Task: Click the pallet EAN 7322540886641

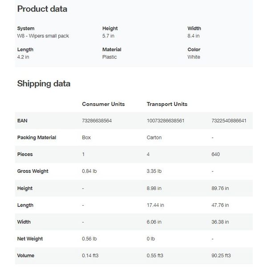Action: click(x=229, y=121)
